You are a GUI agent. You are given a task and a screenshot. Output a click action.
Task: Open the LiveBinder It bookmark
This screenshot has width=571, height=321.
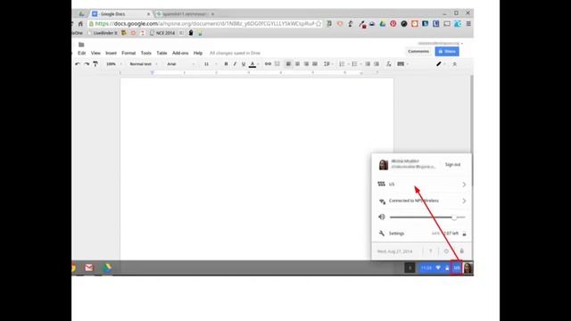click(103, 33)
